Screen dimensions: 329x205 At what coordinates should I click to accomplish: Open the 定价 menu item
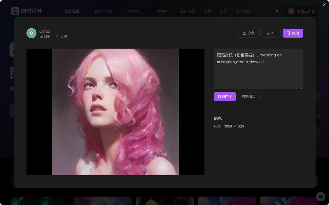(x=223, y=11)
